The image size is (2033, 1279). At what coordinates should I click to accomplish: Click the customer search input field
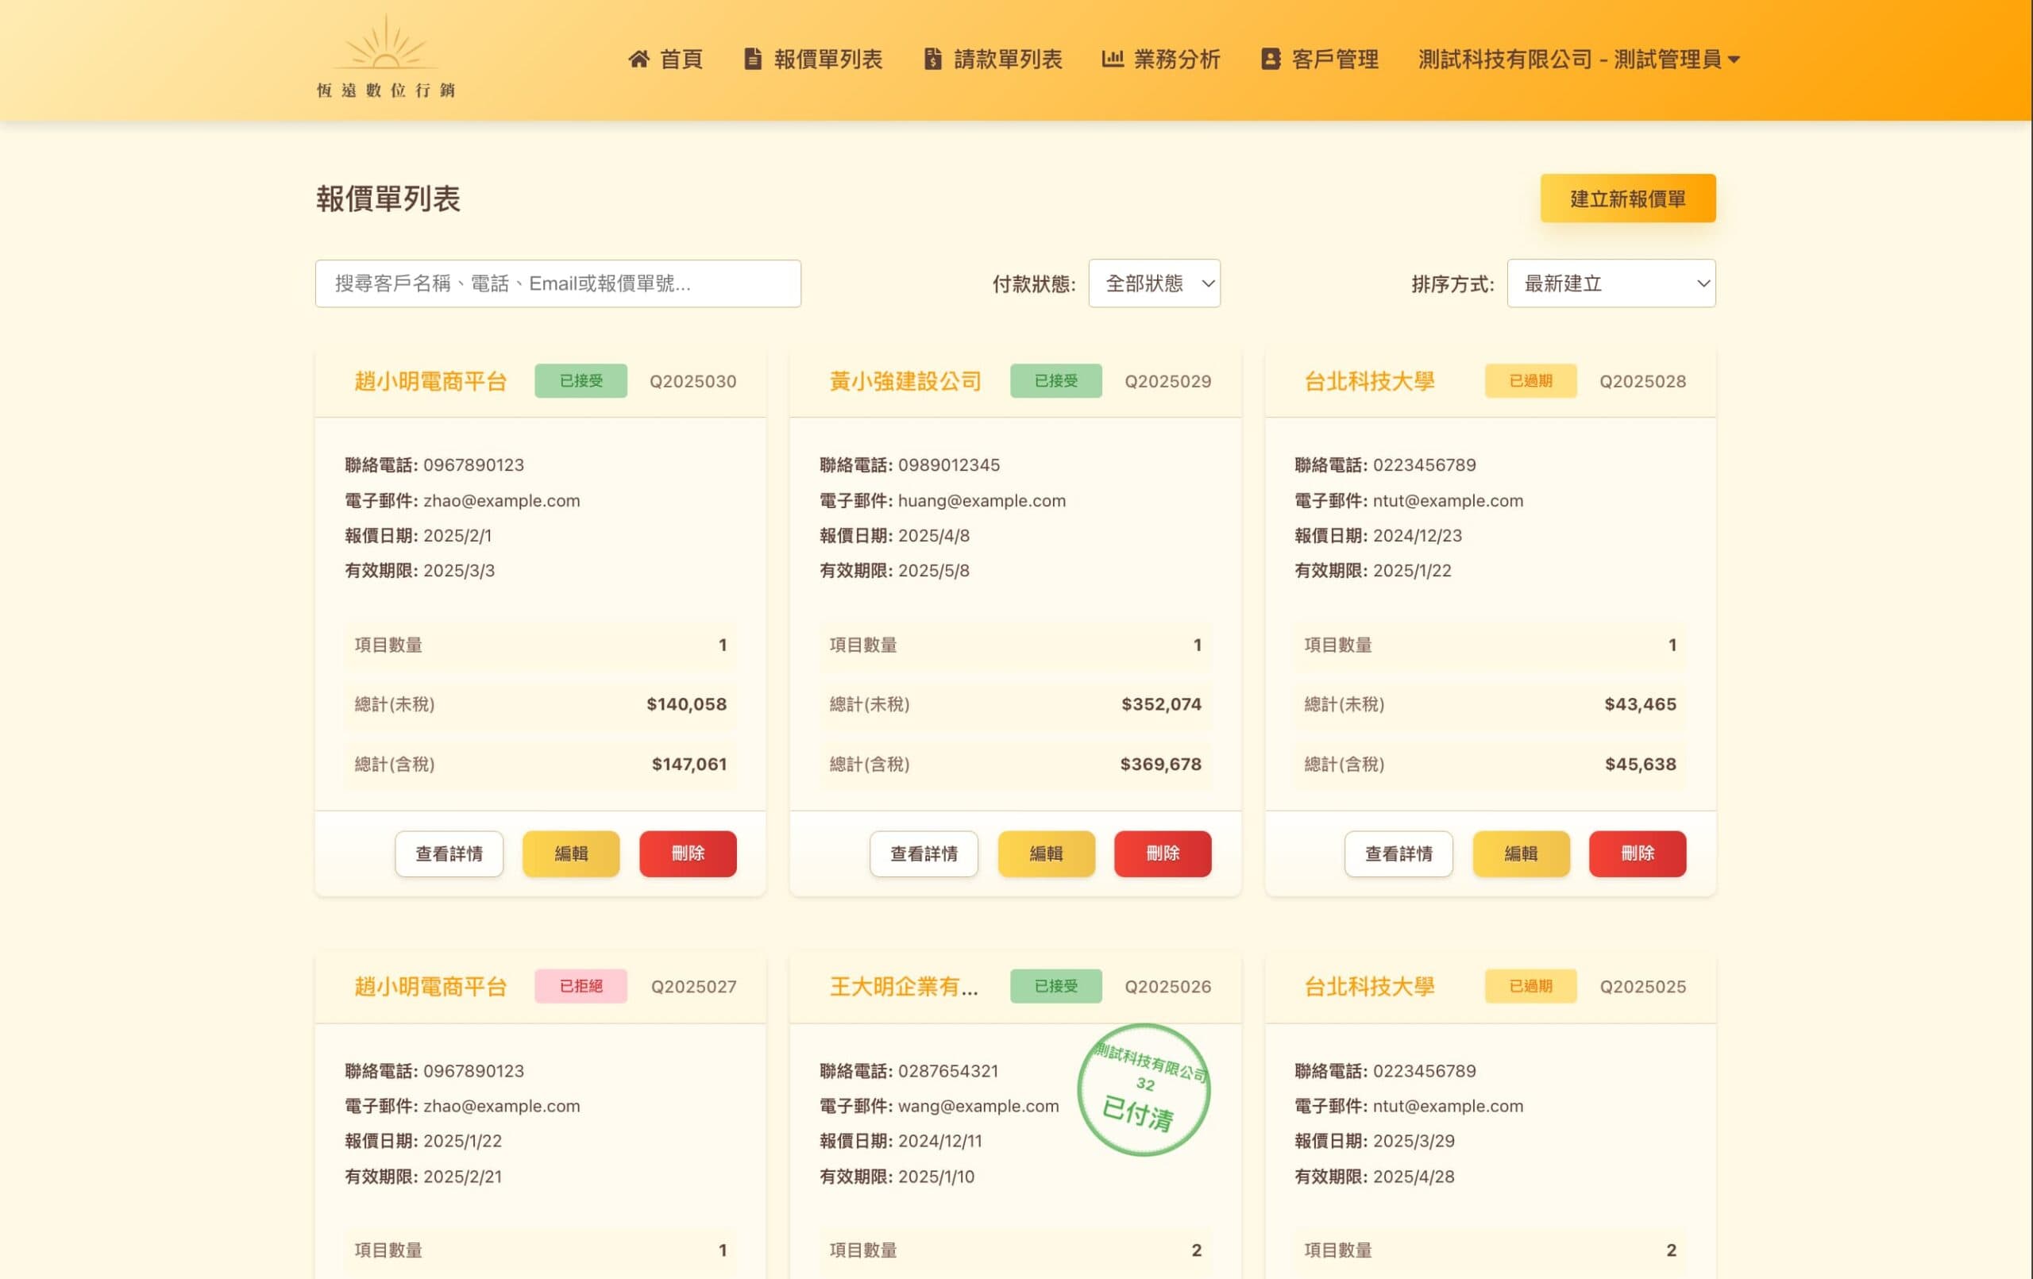tap(557, 283)
